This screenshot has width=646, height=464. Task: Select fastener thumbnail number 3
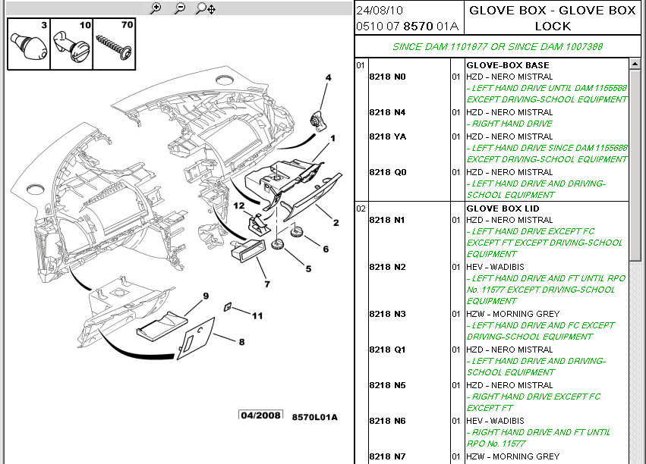coord(30,44)
